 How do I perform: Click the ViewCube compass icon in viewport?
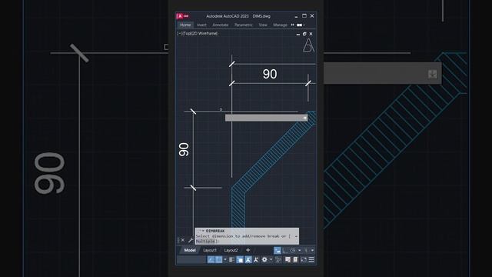[308, 45]
